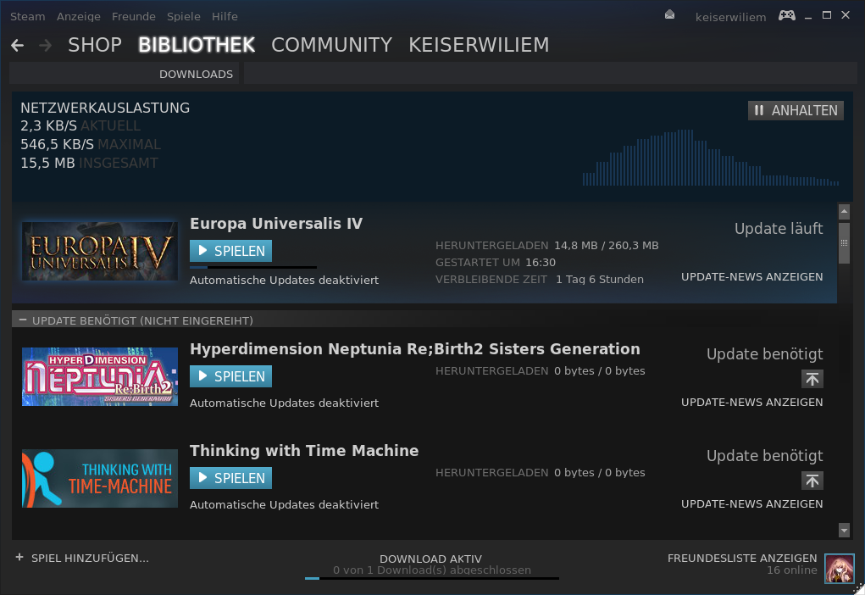
Task: Open the KEISERWILIEM profile section
Action: tap(479, 45)
